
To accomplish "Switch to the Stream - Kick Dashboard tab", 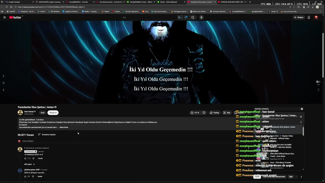I will 171,2.
